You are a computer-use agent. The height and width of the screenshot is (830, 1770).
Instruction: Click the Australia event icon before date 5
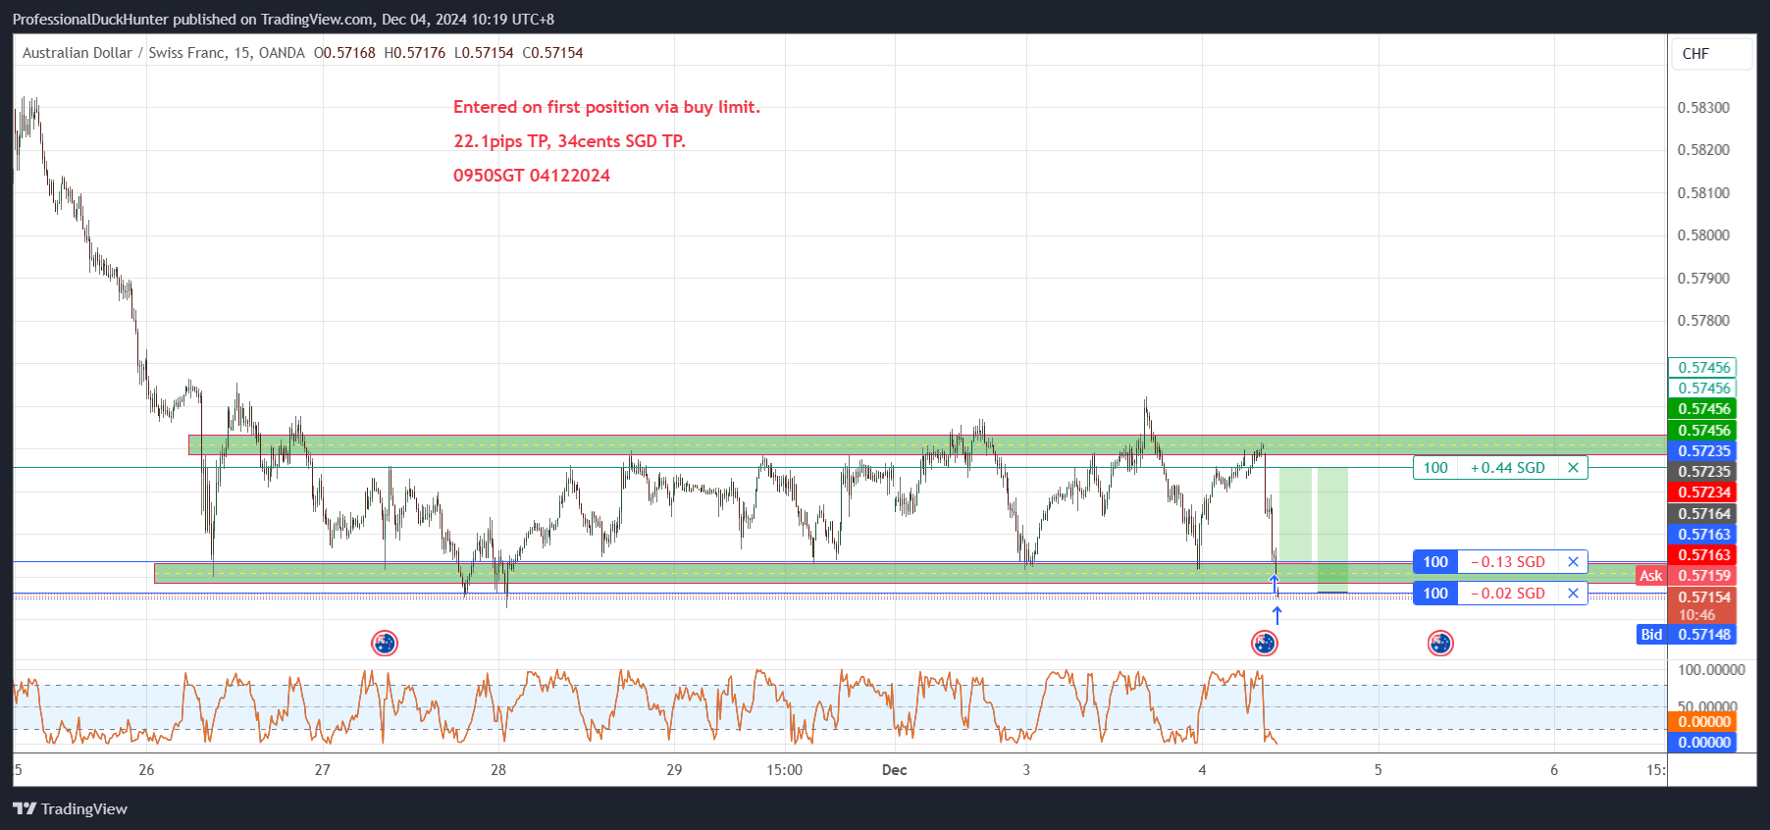[1440, 644]
